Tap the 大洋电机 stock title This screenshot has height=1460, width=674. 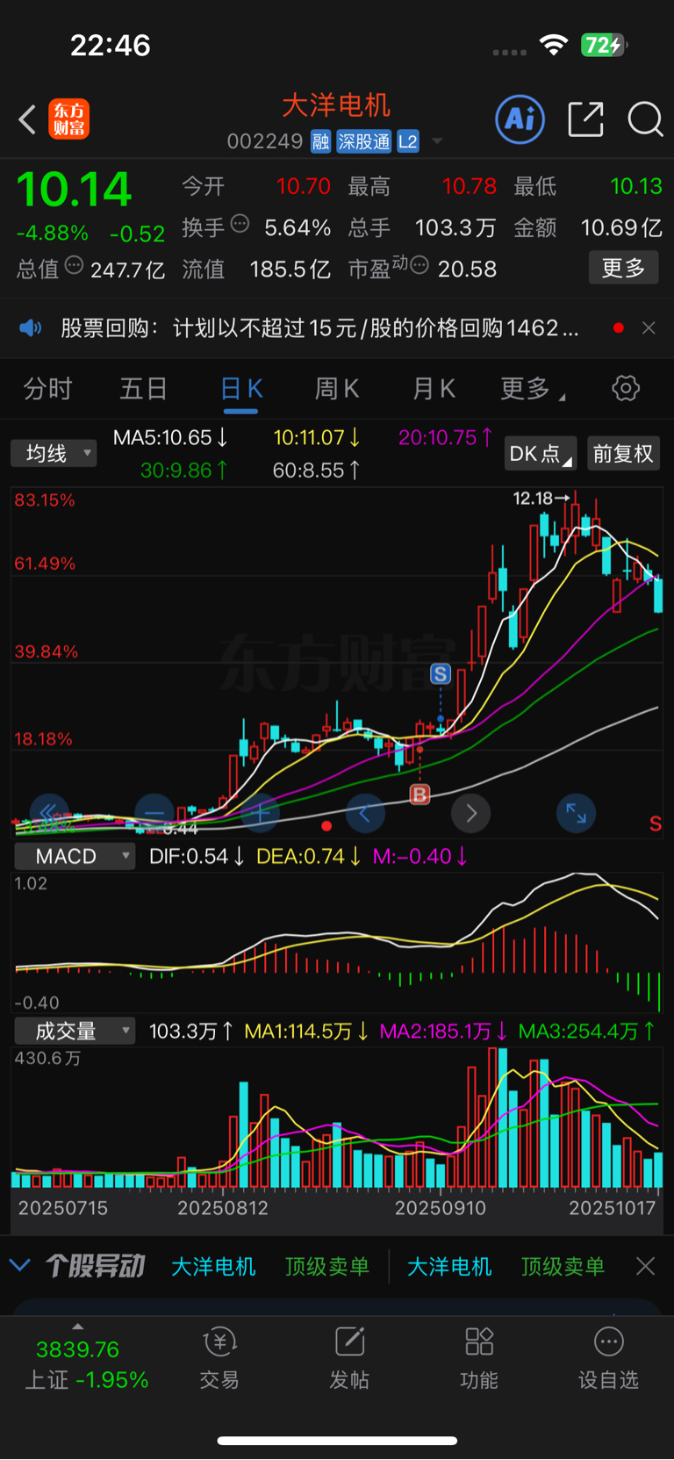click(x=336, y=105)
